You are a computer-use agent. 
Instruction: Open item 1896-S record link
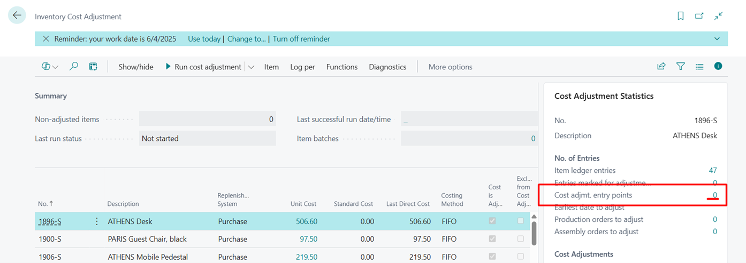(50, 221)
